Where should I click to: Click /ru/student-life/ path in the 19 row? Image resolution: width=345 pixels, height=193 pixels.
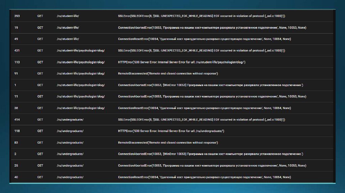pyautogui.click(x=68, y=28)
